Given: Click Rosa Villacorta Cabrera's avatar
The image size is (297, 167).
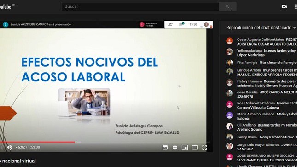Looking at the screenshot, I should point(229,104).
